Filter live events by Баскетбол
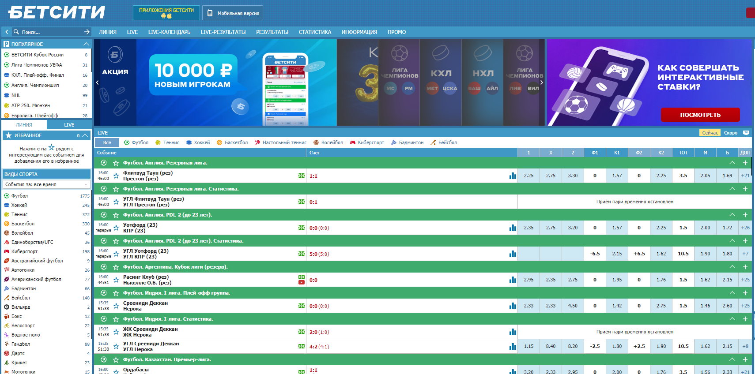This screenshot has width=755, height=374. pos(232,142)
